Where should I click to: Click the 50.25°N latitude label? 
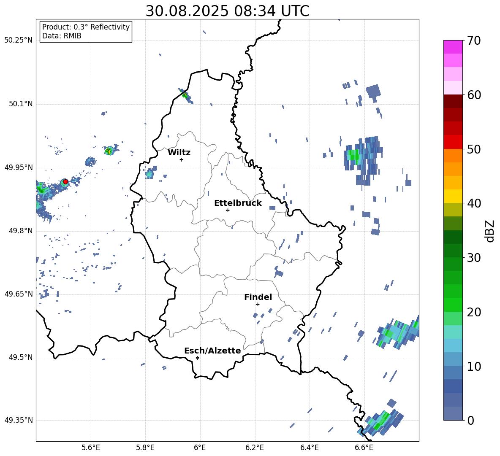click(x=19, y=40)
